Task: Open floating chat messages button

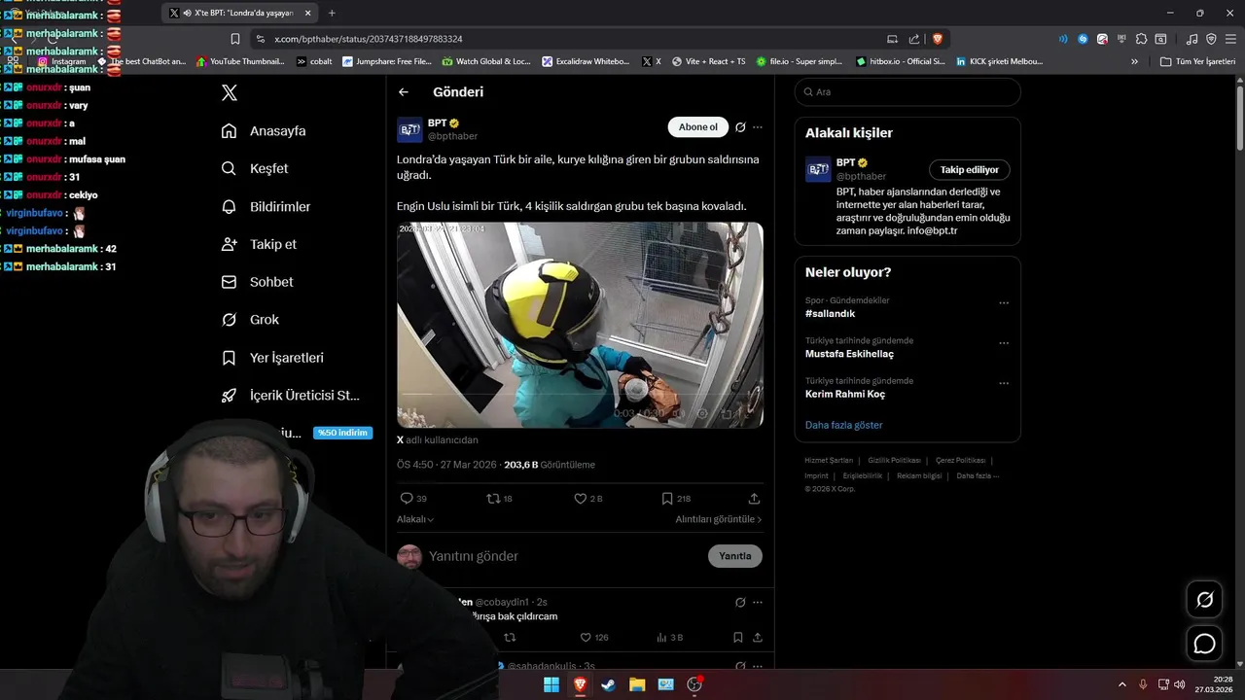Action: [1204, 644]
